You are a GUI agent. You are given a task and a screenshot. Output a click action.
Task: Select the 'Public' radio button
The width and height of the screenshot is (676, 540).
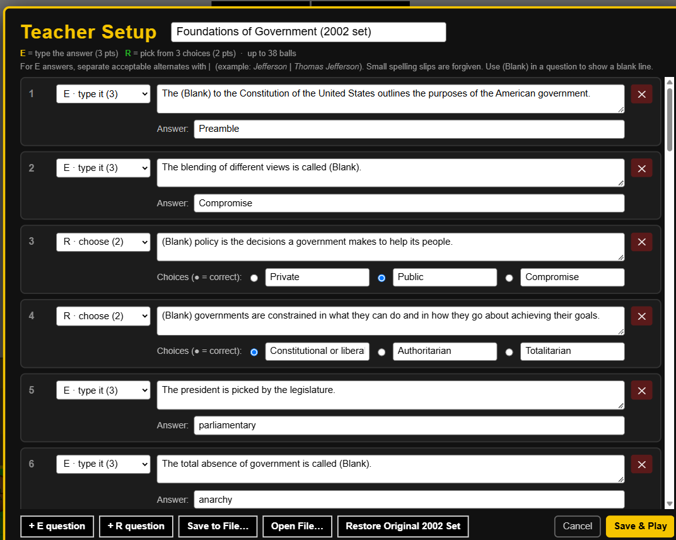tap(382, 278)
